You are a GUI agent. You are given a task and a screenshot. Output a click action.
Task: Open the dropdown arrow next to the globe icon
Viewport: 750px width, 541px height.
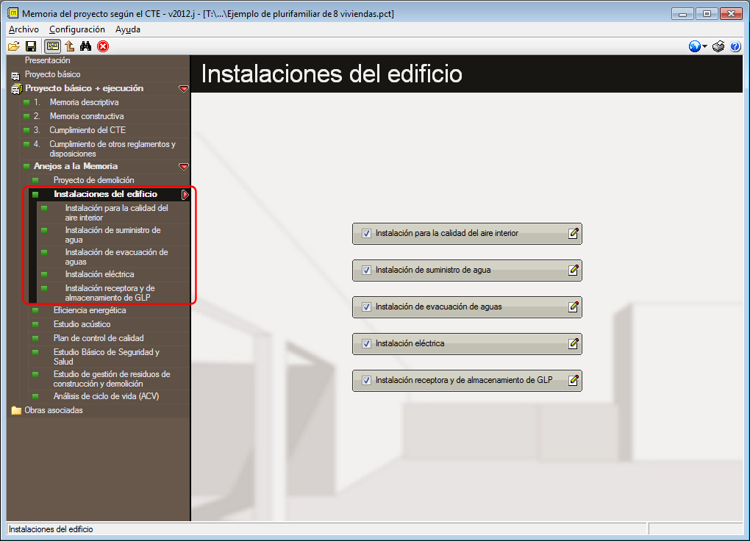(704, 46)
